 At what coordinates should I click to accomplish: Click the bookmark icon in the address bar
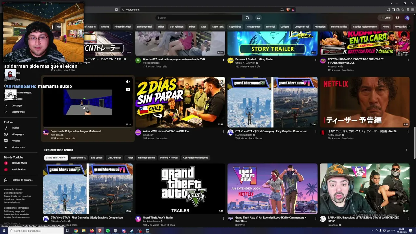click(x=116, y=10)
